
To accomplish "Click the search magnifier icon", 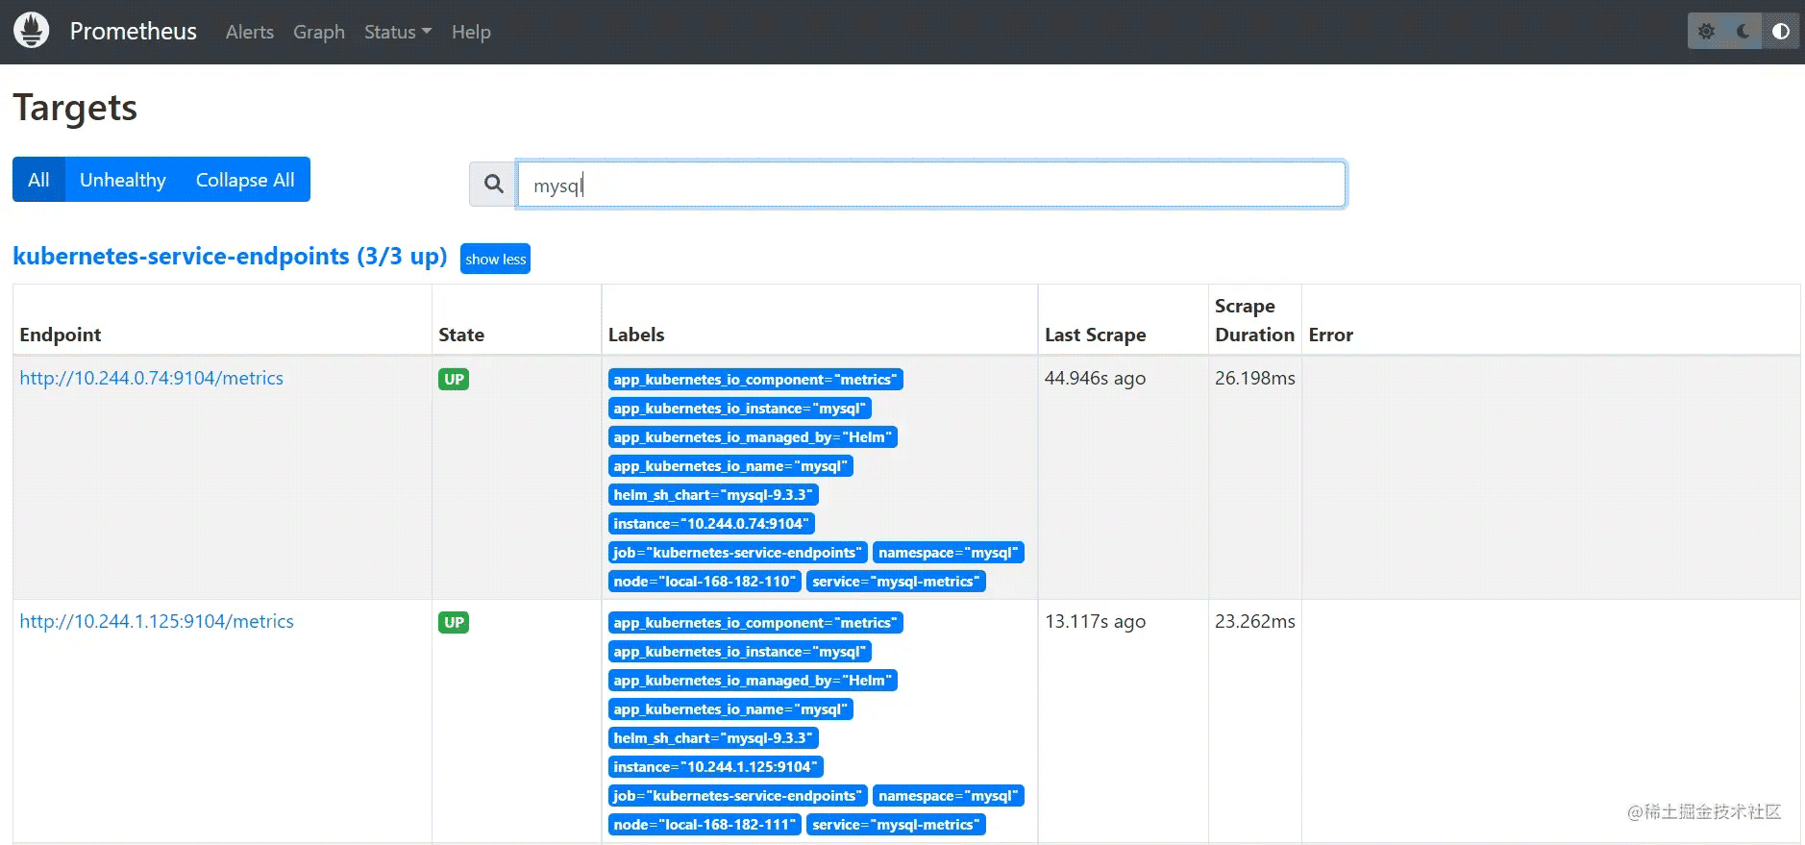I will (x=493, y=184).
